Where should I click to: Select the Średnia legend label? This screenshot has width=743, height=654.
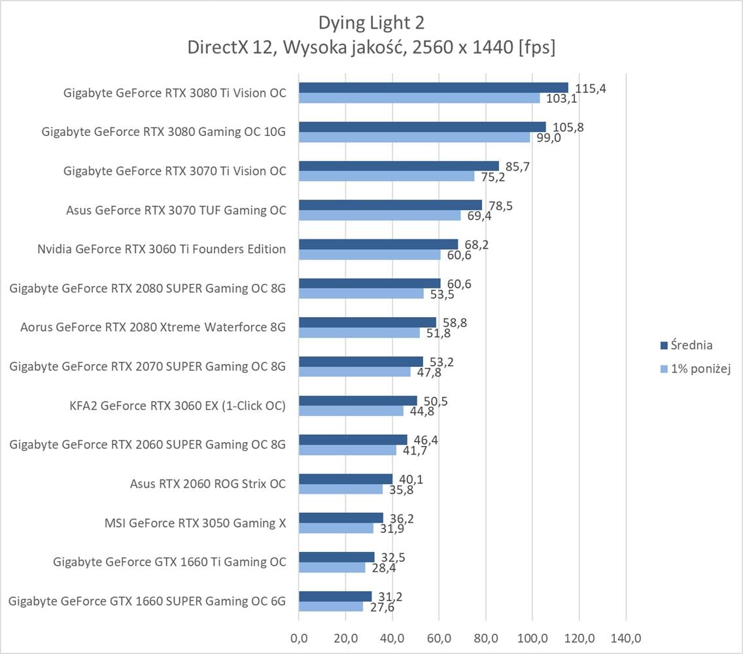pyautogui.click(x=693, y=345)
